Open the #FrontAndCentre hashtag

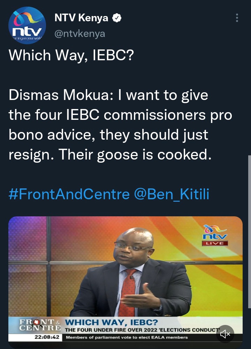69,194
